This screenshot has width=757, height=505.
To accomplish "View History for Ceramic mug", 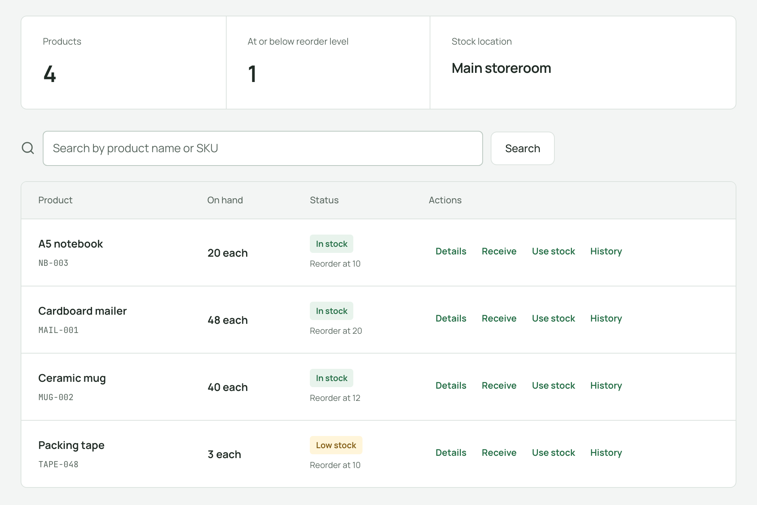I will (606, 386).
